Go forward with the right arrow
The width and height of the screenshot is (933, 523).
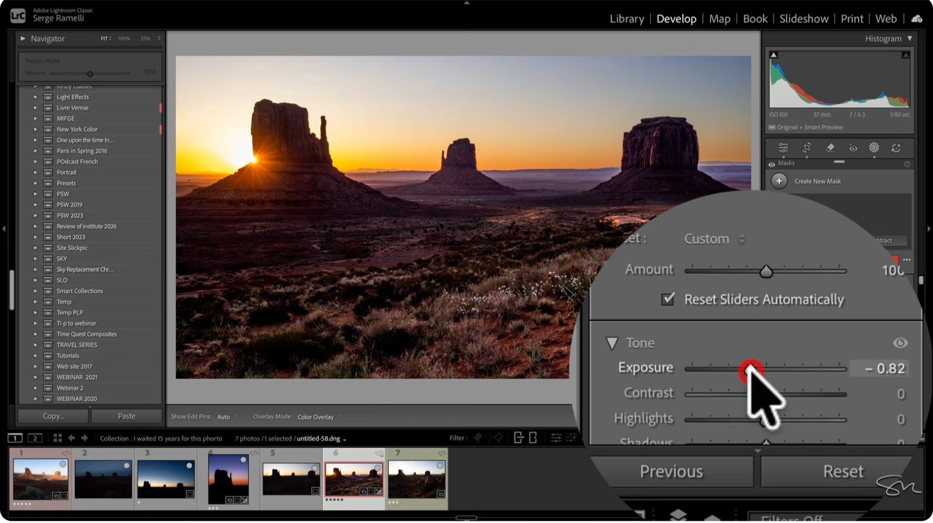coord(85,438)
